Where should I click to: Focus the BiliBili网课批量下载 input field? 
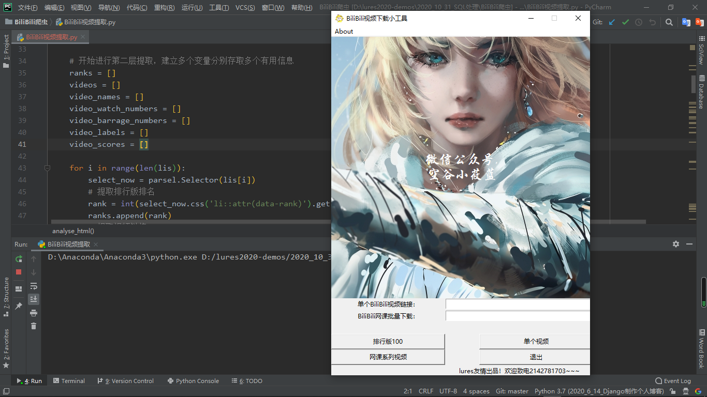(x=518, y=316)
